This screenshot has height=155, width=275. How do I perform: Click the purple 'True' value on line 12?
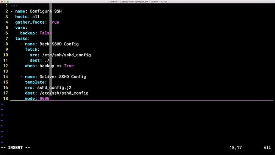[x=69, y=66]
